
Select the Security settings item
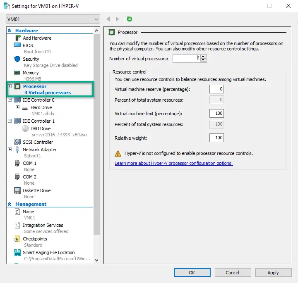31,59
